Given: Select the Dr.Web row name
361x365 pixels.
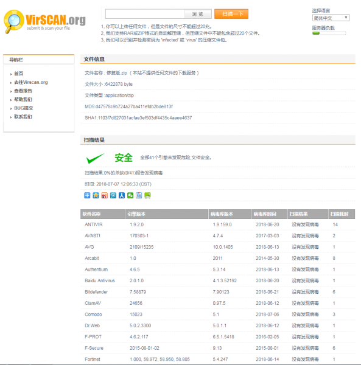Looking at the screenshot, I should [93, 325].
